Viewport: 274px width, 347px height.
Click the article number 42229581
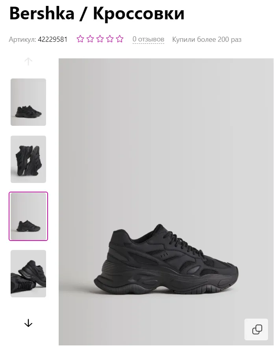pos(53,39)
